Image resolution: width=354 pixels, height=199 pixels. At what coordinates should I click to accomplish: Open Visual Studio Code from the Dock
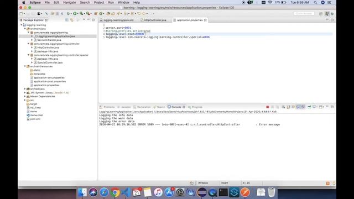(126, 192)
